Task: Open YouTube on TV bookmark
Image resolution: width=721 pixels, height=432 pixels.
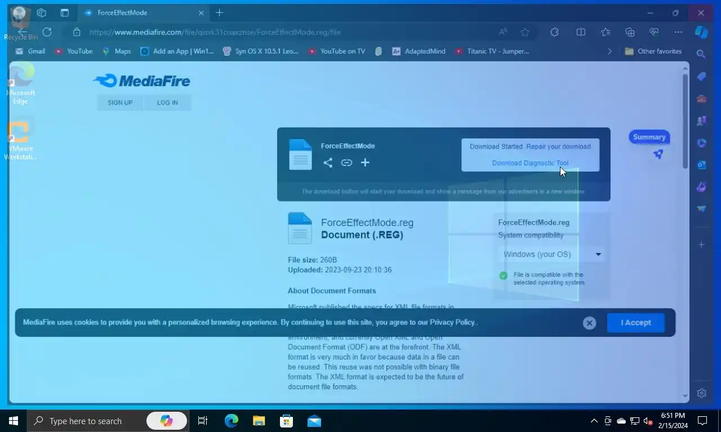Action: pyautogui.click(x=336, y=51)
